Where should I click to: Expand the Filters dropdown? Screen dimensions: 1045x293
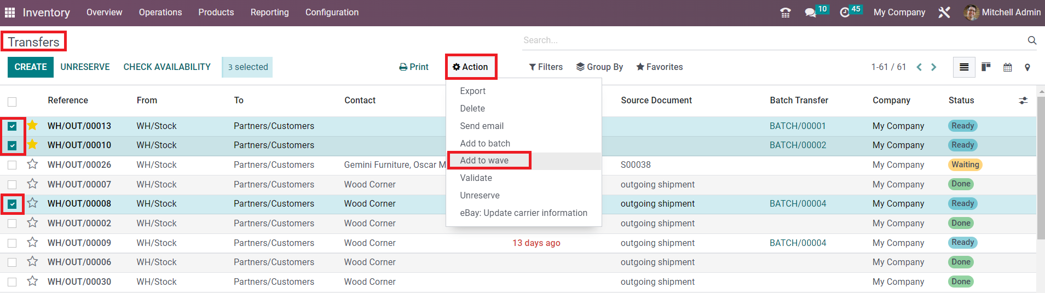coord(546,67)
